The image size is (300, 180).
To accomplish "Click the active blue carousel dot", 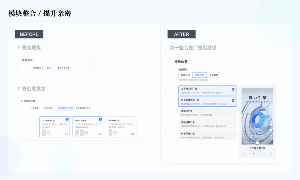I will point(254,154).
